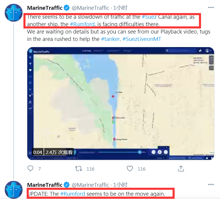Viewport: 220px width, 199px height.
Task: Open the @MarineTraffic handle on first tweet
Action: point(90,8)
